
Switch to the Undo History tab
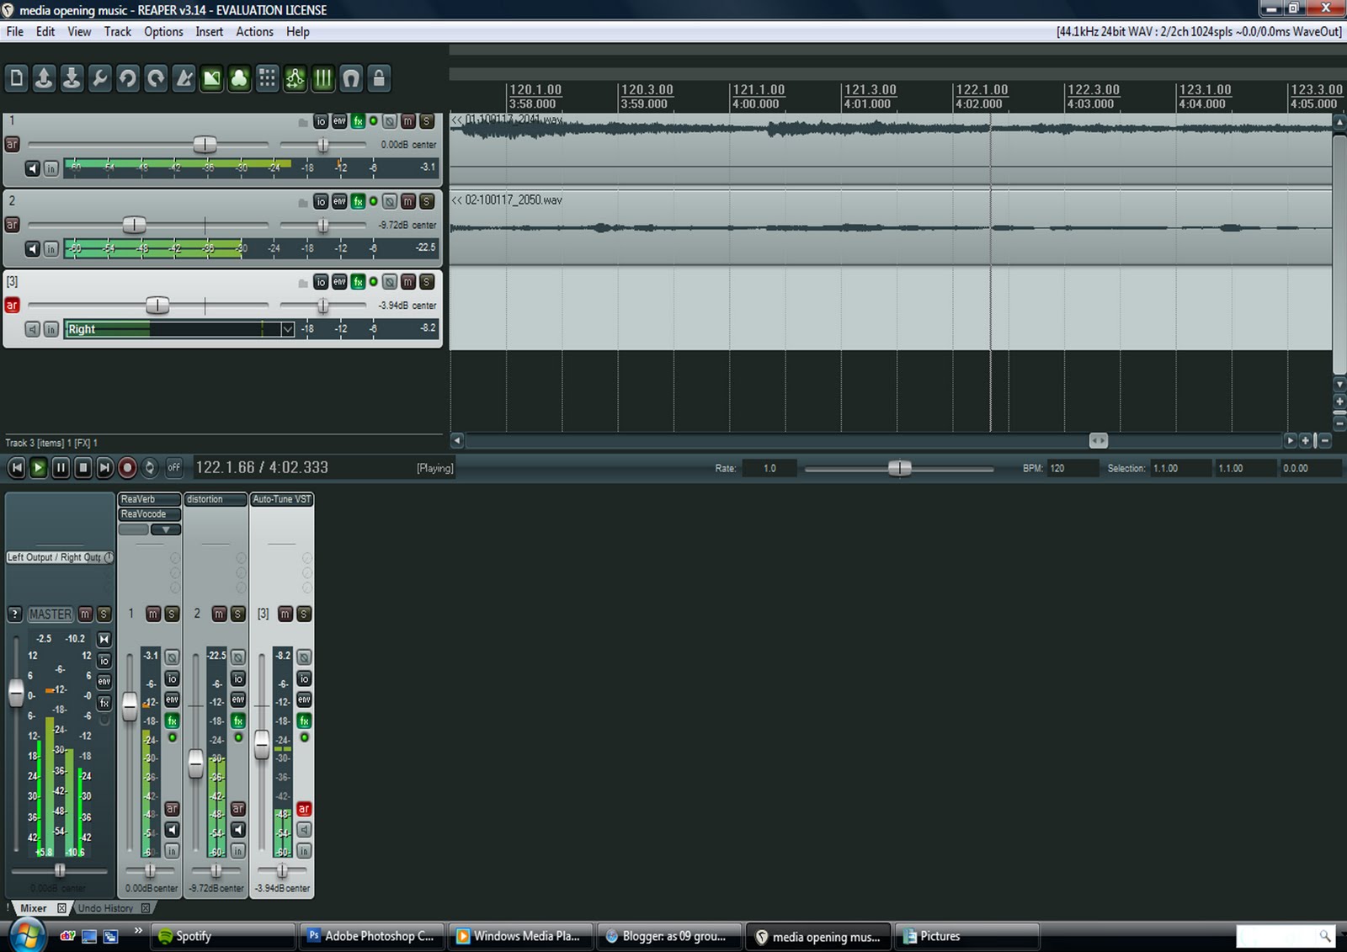point(106,908)
